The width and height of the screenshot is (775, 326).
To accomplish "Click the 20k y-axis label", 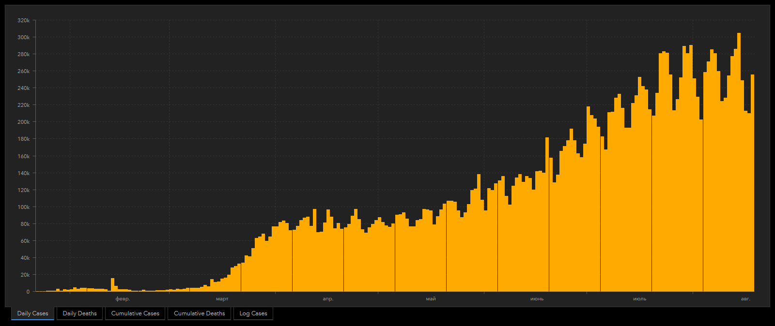I will pyautogui.click(x=25, y=275).
